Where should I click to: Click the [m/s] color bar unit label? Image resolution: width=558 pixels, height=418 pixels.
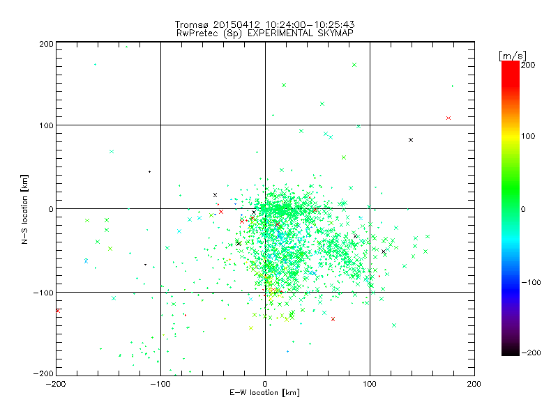click(x=513, y=56)
